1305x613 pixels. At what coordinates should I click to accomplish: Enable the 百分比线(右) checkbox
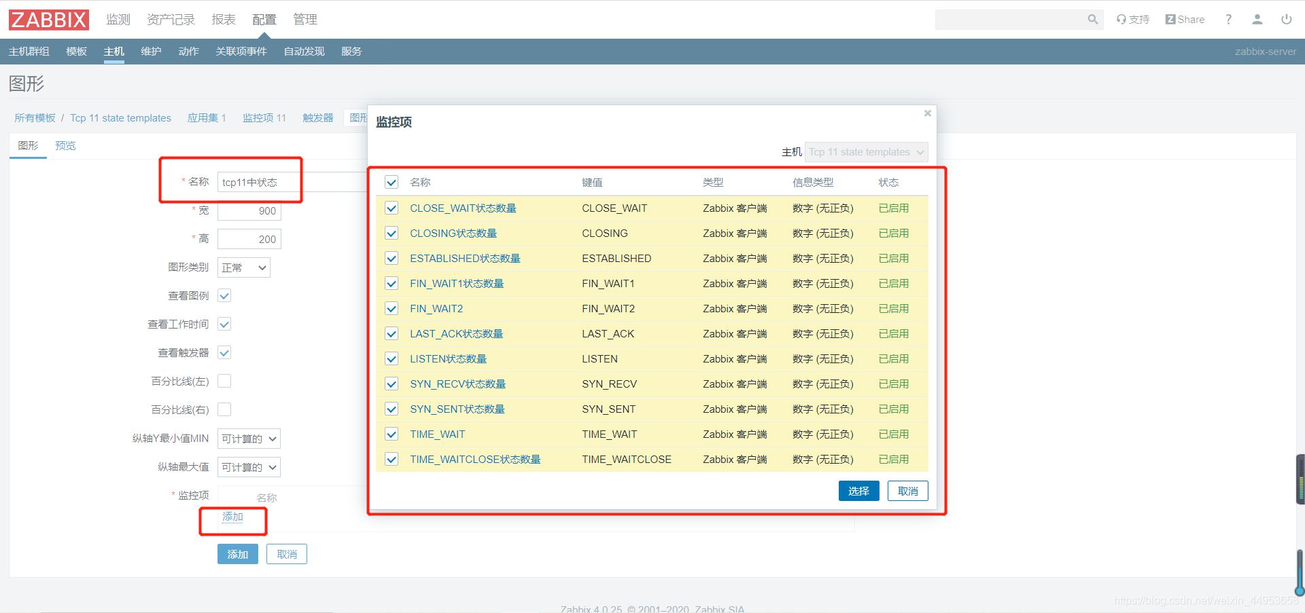(224, 409)
